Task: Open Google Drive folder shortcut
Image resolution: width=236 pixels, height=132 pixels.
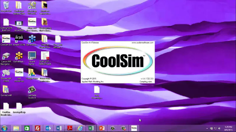Action: click(32, 74)
